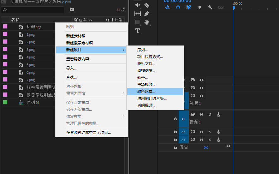Select the Type tool
This screenshot has width=279, height=174.
[x=138, y=31]
